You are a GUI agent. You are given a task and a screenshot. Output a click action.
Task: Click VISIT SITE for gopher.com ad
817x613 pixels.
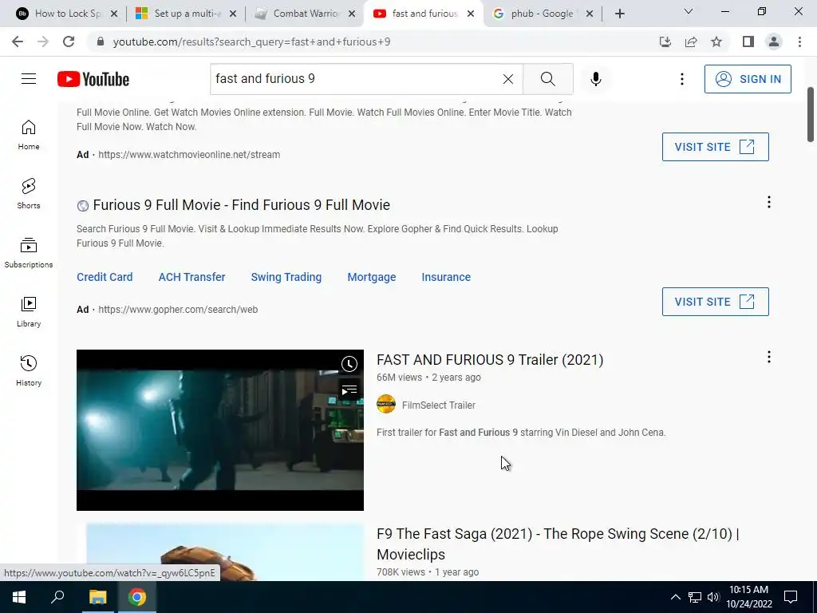(715, 301)
